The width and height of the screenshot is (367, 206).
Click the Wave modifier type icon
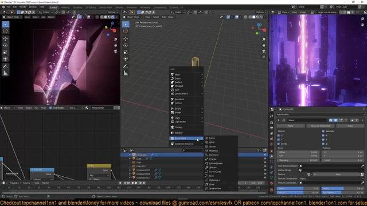coord(284,120)
